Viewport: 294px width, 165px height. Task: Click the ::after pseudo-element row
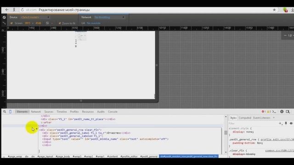click(46, 122)
